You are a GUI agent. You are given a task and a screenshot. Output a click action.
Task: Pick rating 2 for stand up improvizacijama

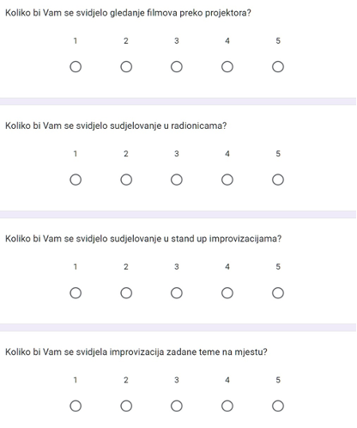[x=126, y=293]
